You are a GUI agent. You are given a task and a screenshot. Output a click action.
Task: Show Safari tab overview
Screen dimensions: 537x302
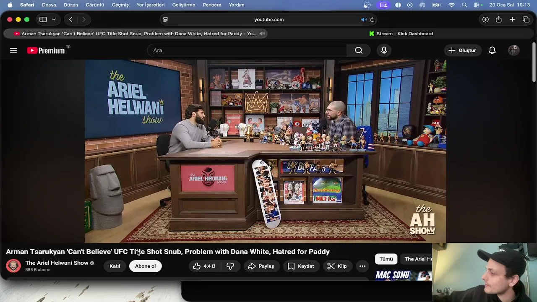[526, 19]
